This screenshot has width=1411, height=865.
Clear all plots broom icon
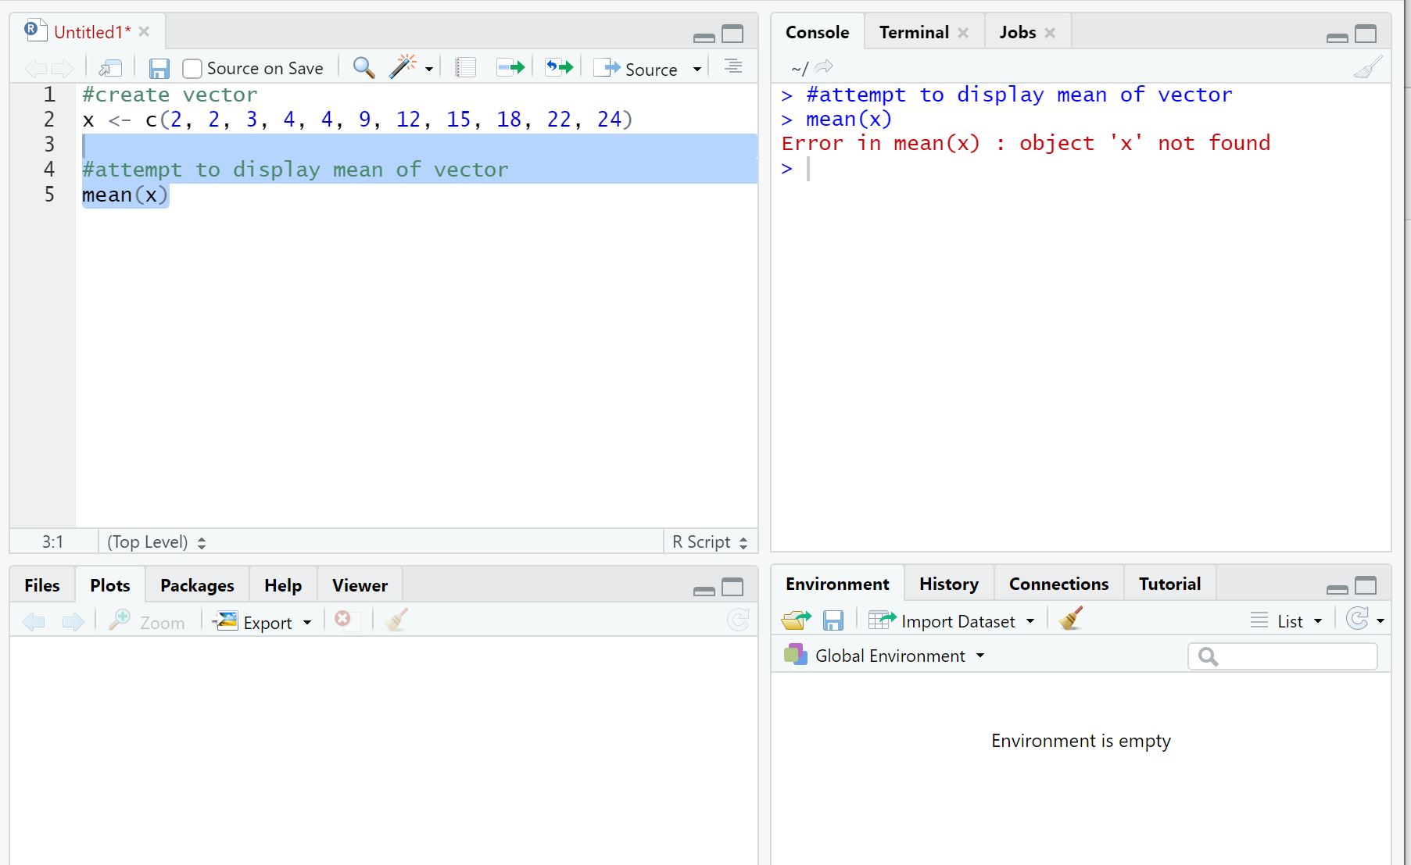396,620
